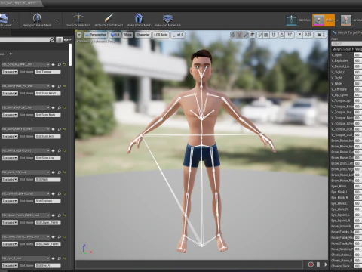Open the LOD Auto menu

(x=161, y=35)
